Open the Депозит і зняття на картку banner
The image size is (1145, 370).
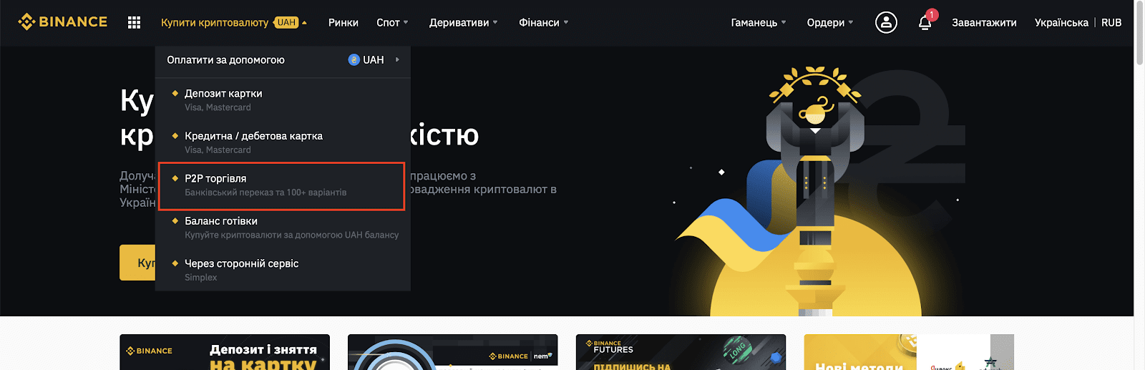click(225, 352)
